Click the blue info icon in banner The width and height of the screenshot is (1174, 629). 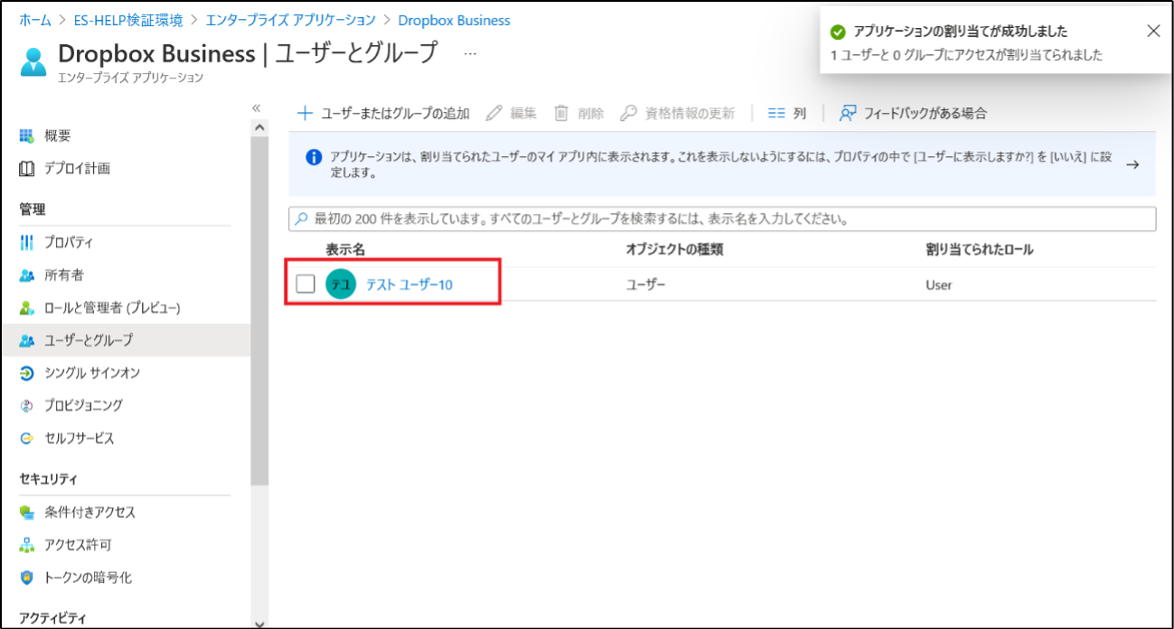tap(315, 158)
